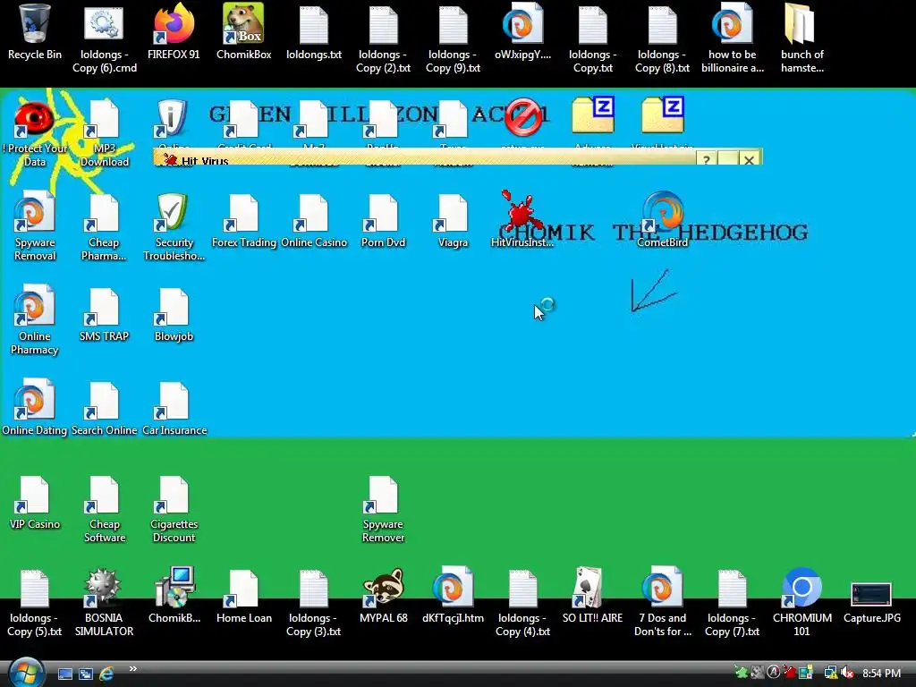Select the Cigarettes Discount shortcut
The image size is (916, 687).
point(174,508)
